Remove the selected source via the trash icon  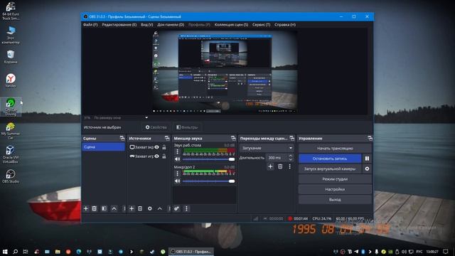pyautogui.click(x=140, y=208)
